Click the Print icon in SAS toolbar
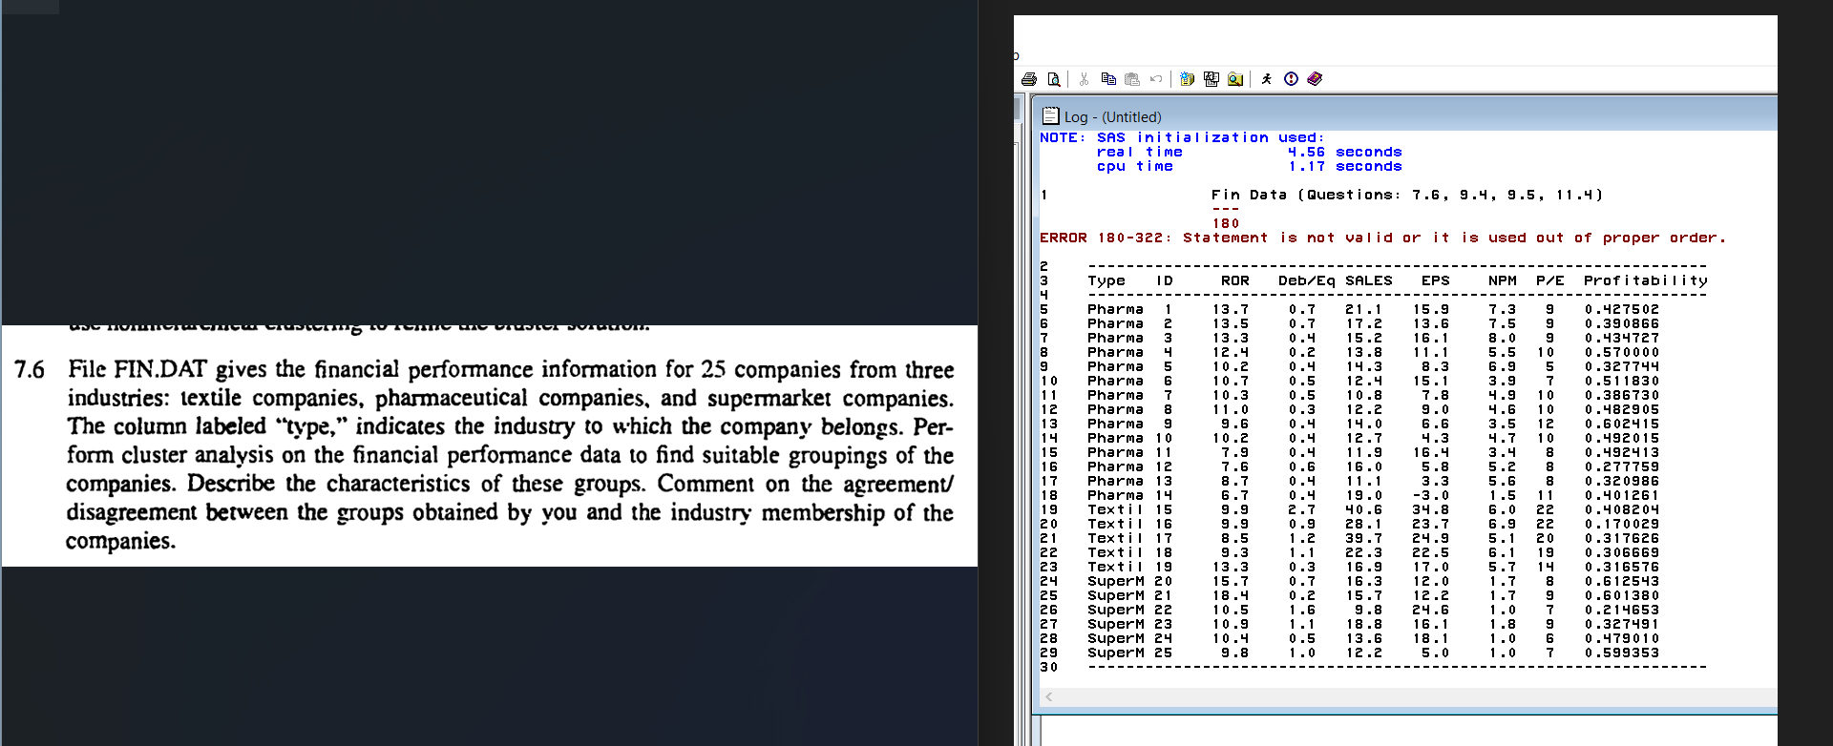Viewport: 1833px width, 746px height. point(1029,79)
